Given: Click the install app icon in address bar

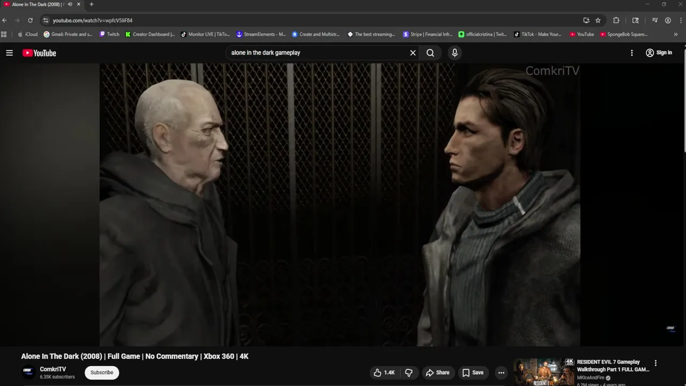Looking at the screenshot, I should click(x=586, y=20).
